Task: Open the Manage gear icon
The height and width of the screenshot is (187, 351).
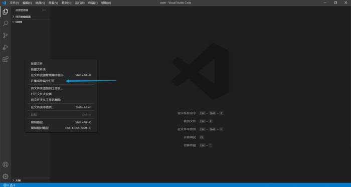Action: point(6,176)
